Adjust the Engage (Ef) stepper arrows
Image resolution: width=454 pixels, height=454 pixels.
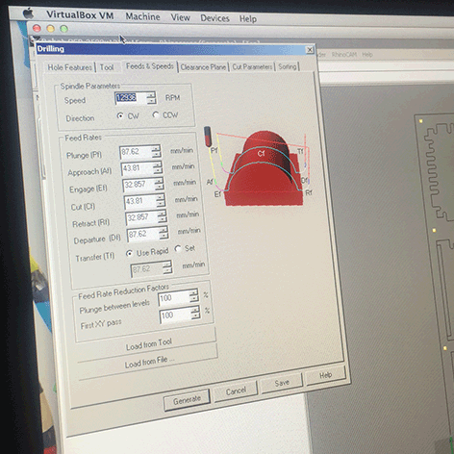tap(160, 185)
